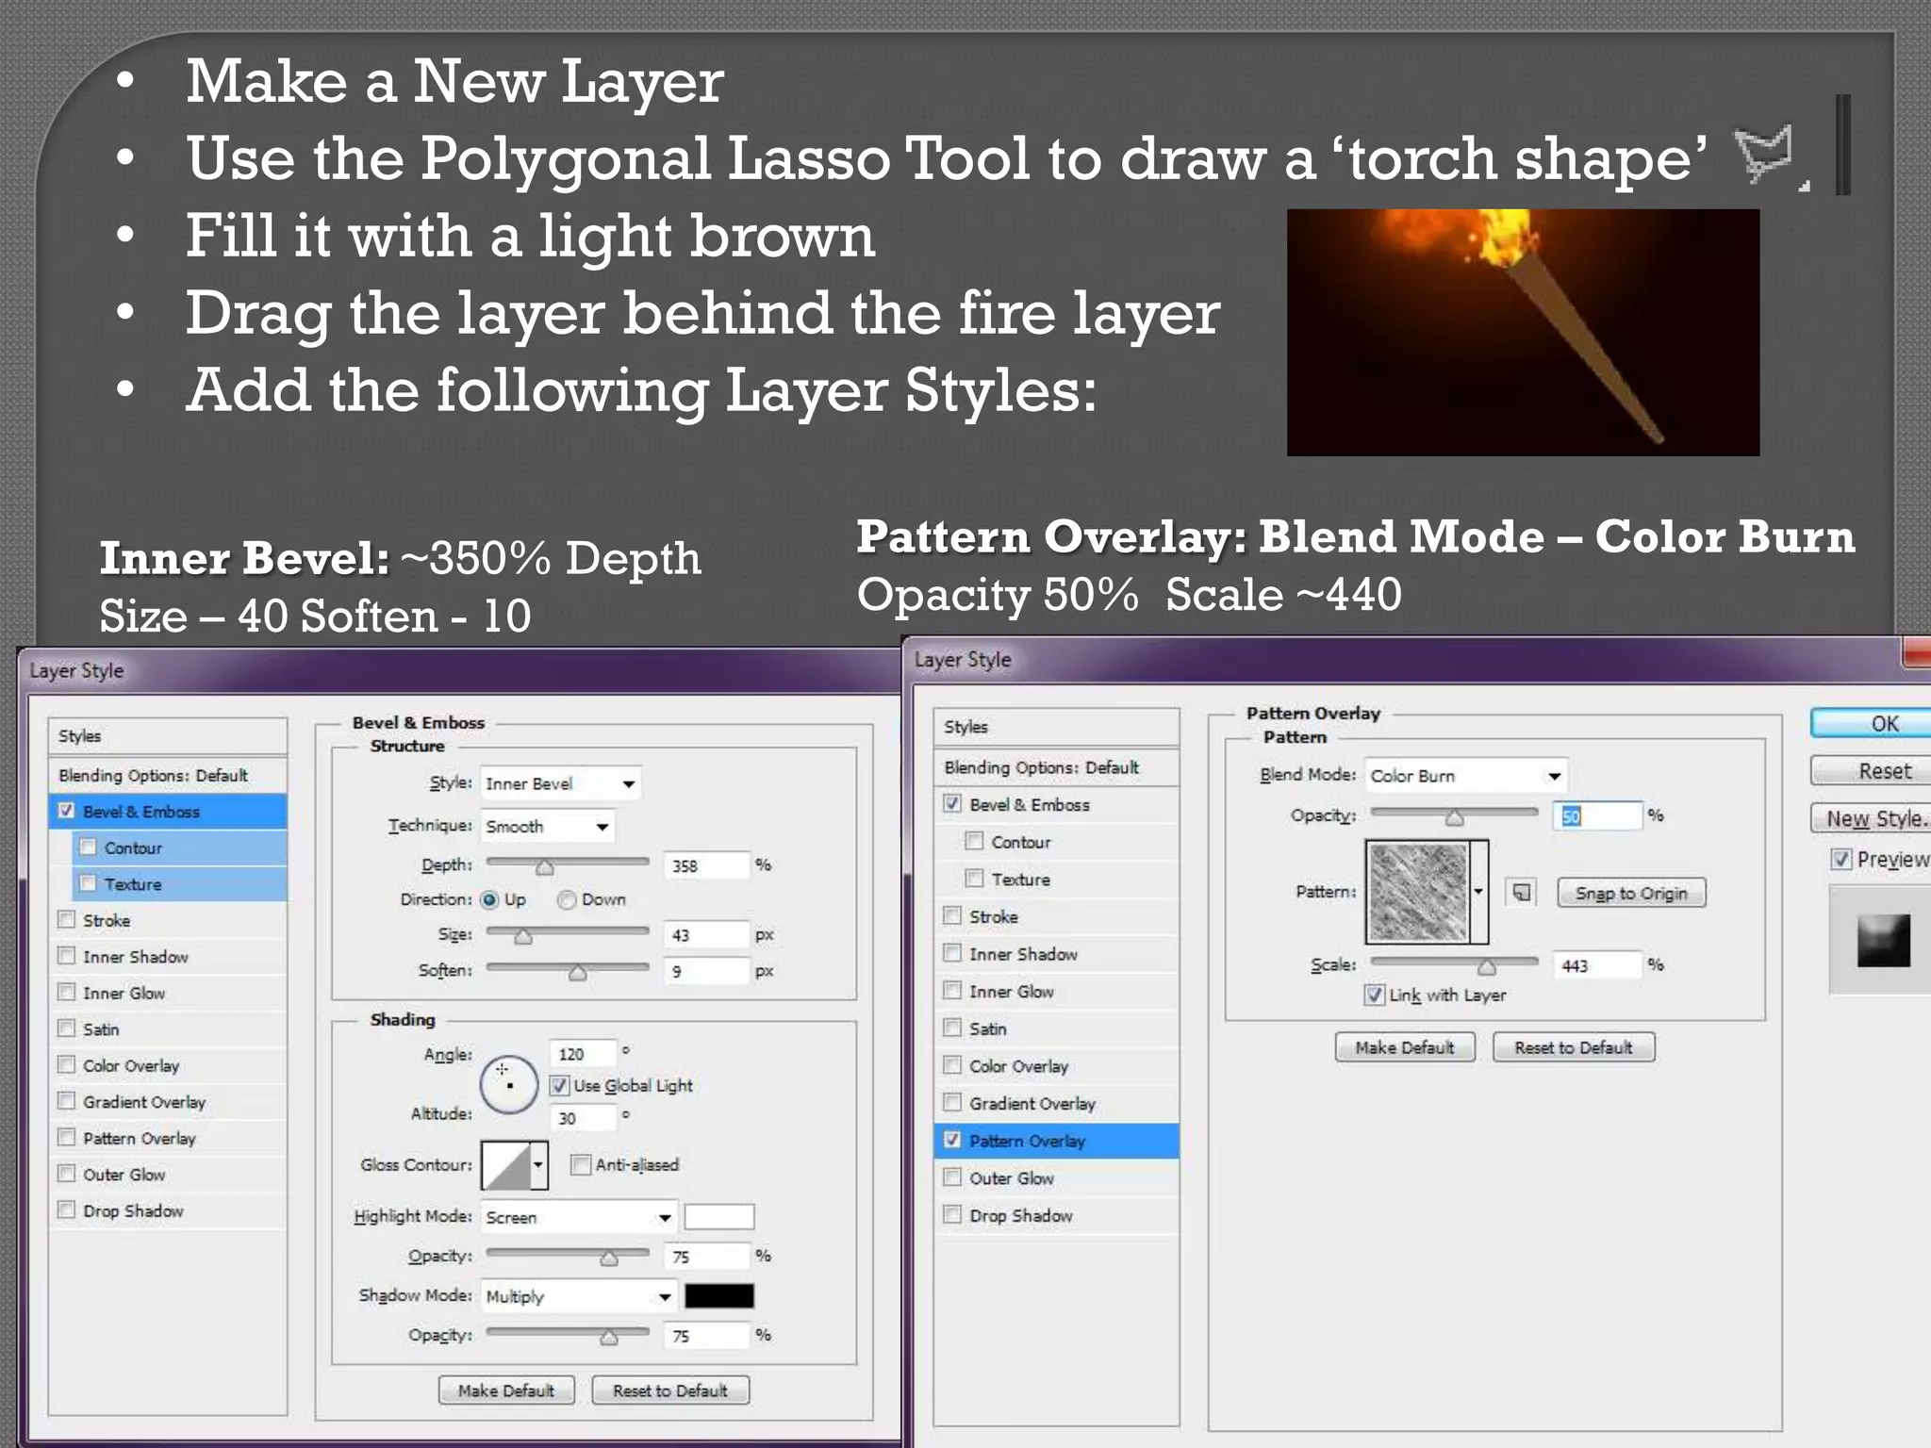Open the Technique dropdown showing Smooth

point(548,826)
